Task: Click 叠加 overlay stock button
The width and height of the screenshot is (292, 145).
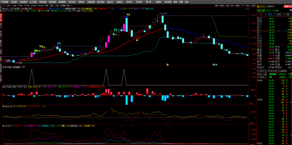Action: pyautogui.click(x=222, y=6)
